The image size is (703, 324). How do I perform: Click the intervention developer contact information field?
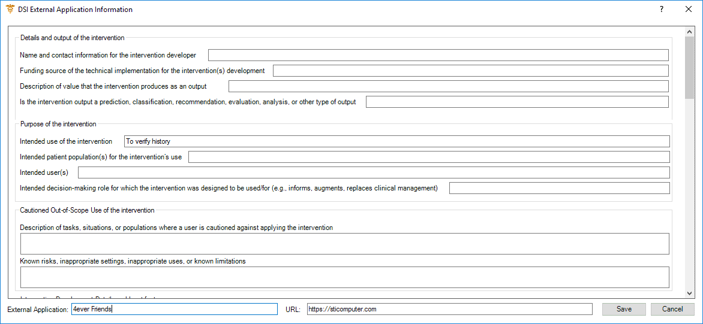438,55
